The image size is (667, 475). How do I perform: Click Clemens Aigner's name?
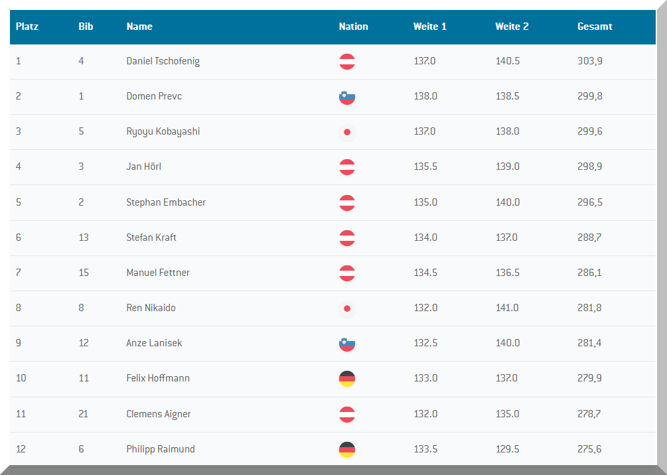(x=159, y=414)
